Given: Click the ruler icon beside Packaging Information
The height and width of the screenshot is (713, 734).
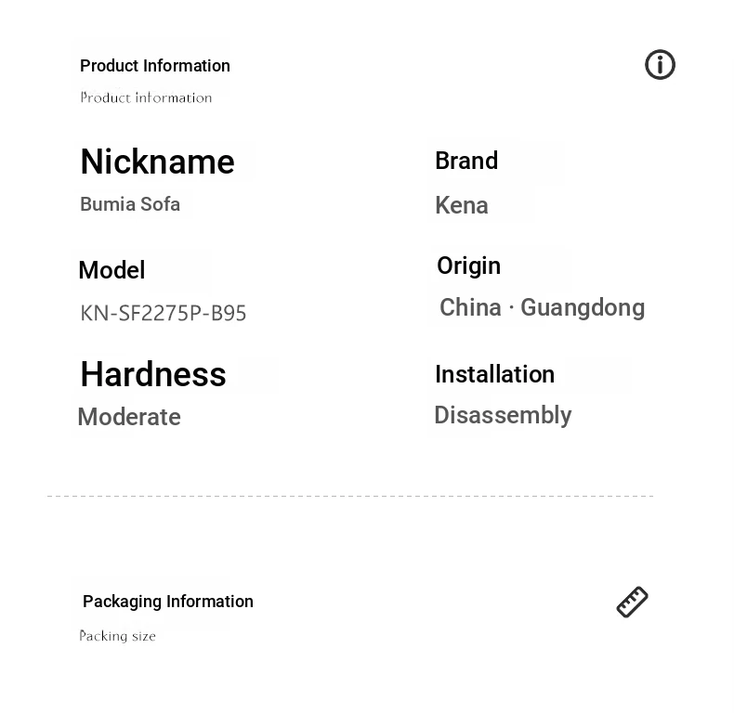Looking at the screenshot, I should click(632, 602).
